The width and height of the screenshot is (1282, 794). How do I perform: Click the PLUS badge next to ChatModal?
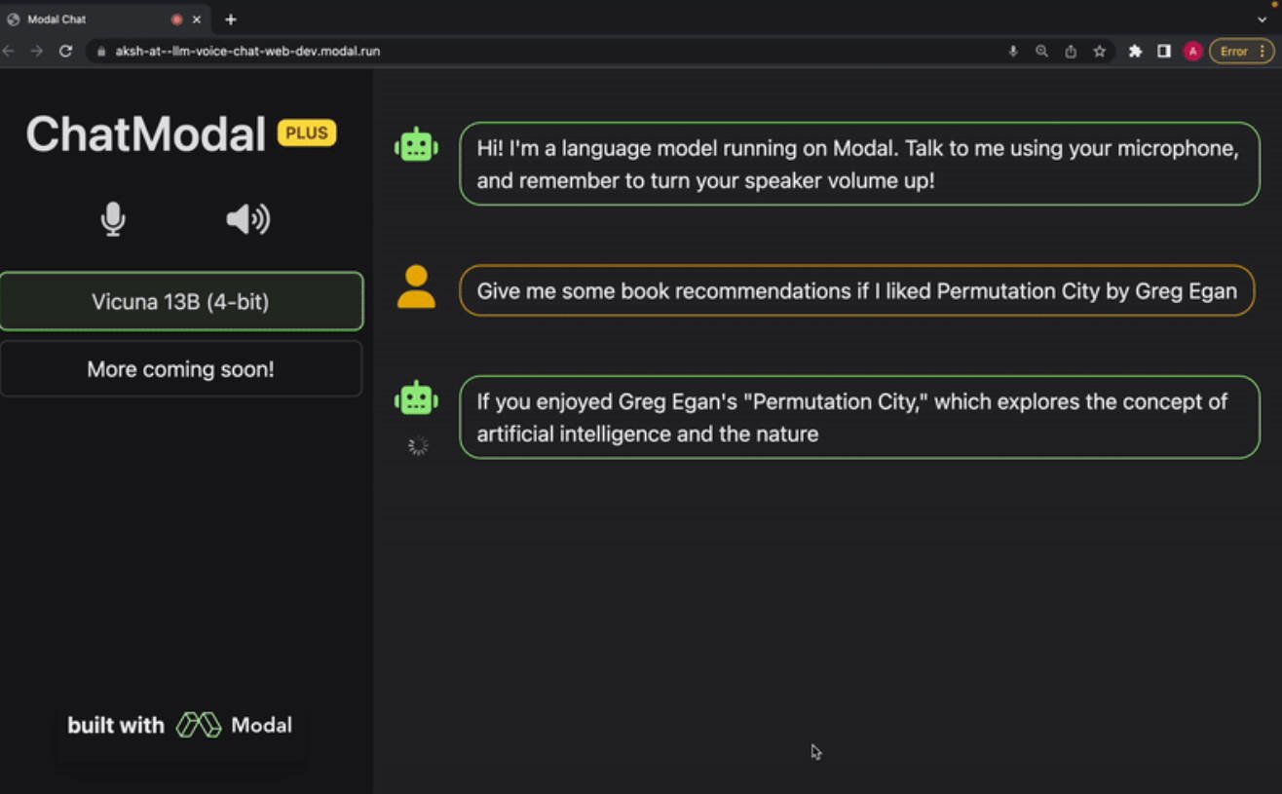pos(307,132)
